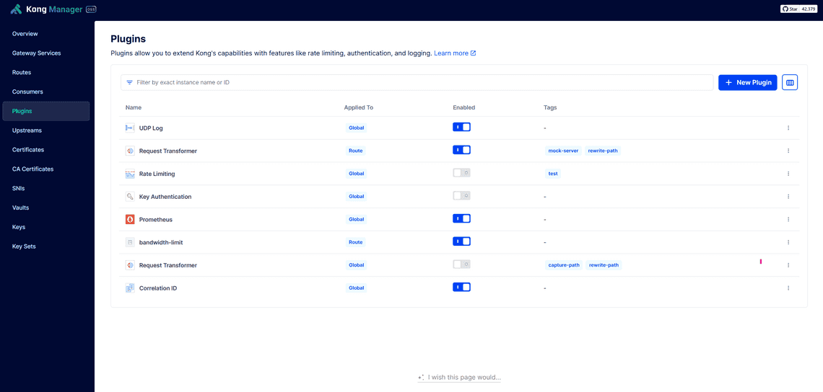Click the 'I wish this page would...' prompt
The width and height of the screenshot is (823, 392).
coord(459,378)
